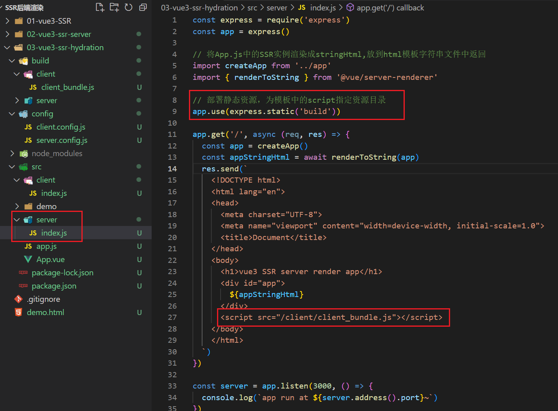The width and height of the screenshot is (558, 411).
Task: Click the HTML5 icon beside demo.html
Action: 18,312
